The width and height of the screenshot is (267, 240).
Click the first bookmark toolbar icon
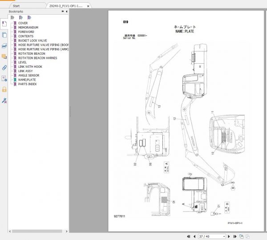coord(12,17)
